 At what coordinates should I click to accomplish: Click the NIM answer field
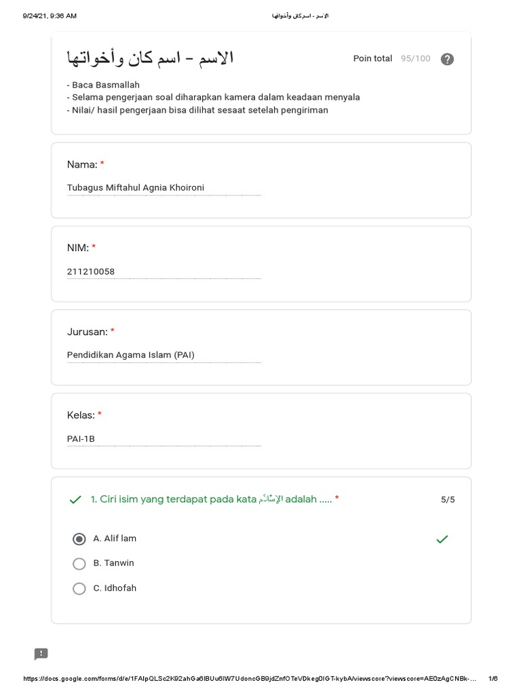point(163,271)
